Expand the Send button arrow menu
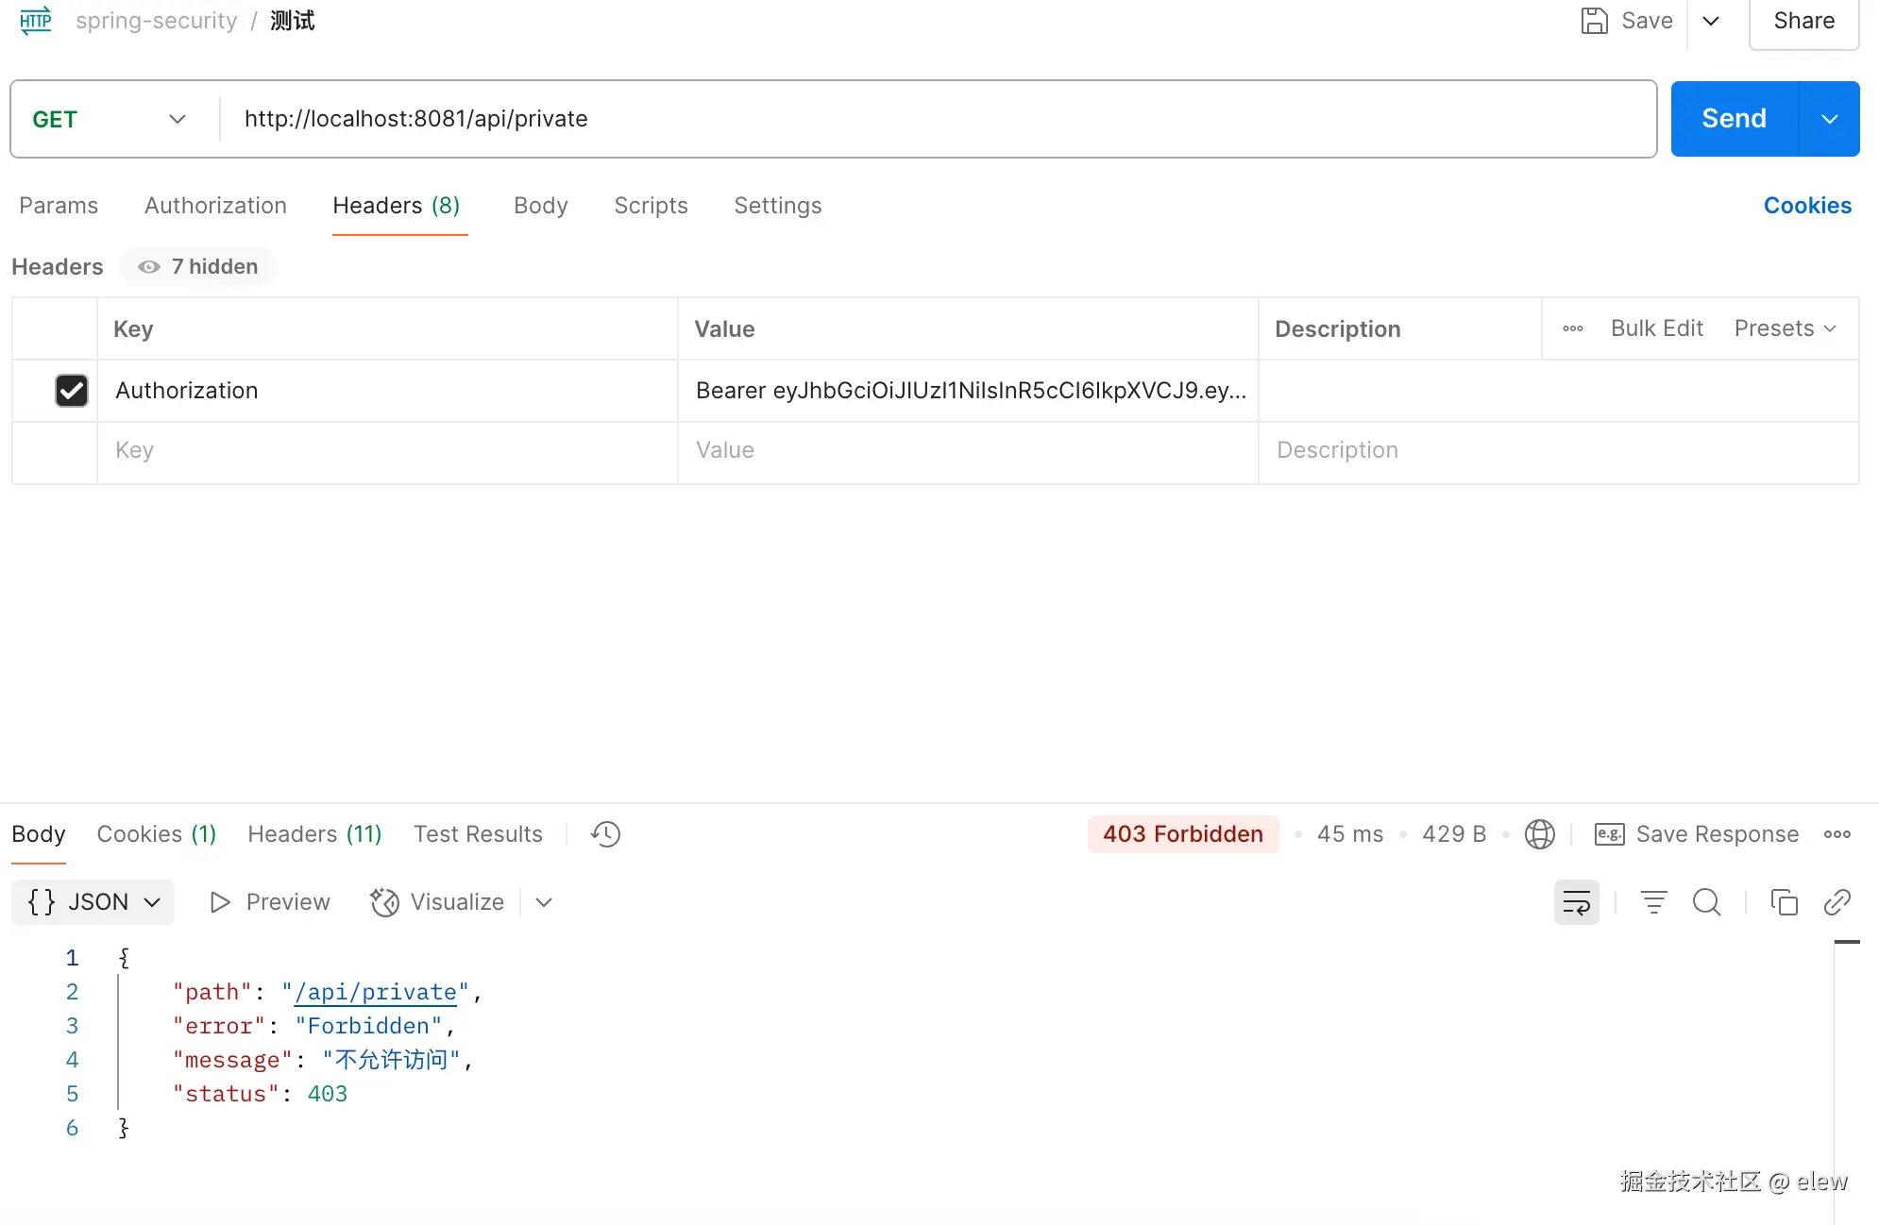 1829,119
